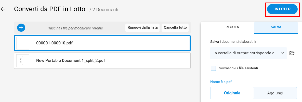Image resolution: width=302 pixels, height=102 pixels.
Task: Choose the Originale file name option
Action: pyautogui.click(x=232, y=93)
